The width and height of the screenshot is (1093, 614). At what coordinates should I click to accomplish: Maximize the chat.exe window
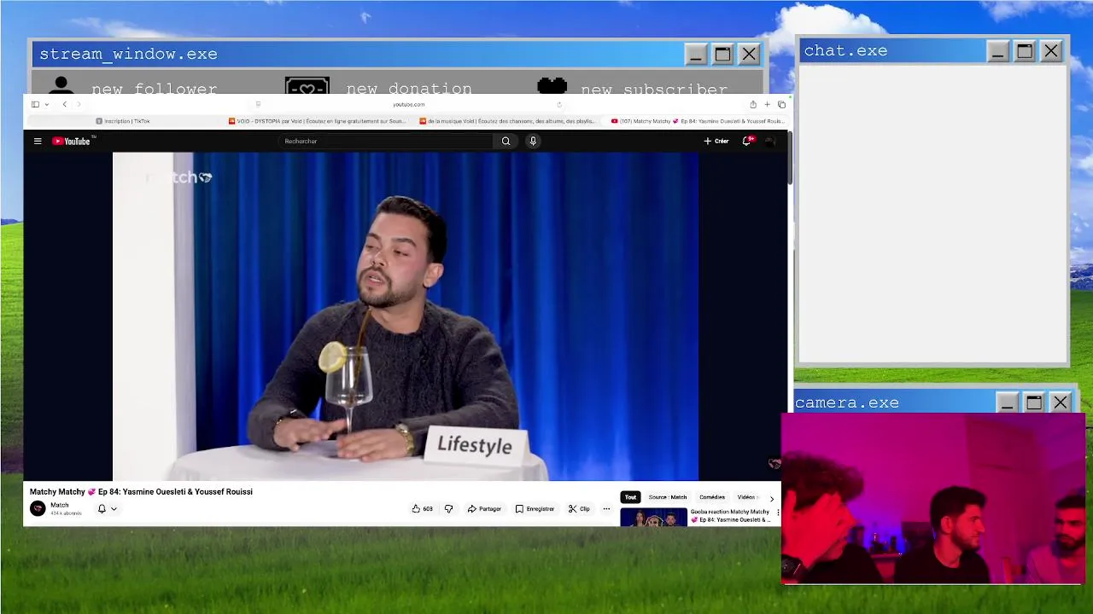(x=1025, y=51)
